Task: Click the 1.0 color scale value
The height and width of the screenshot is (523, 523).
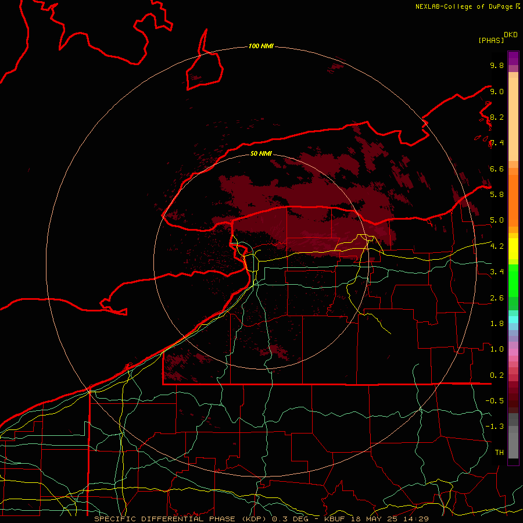Action: pyautogui.click(x=497, y=349)
